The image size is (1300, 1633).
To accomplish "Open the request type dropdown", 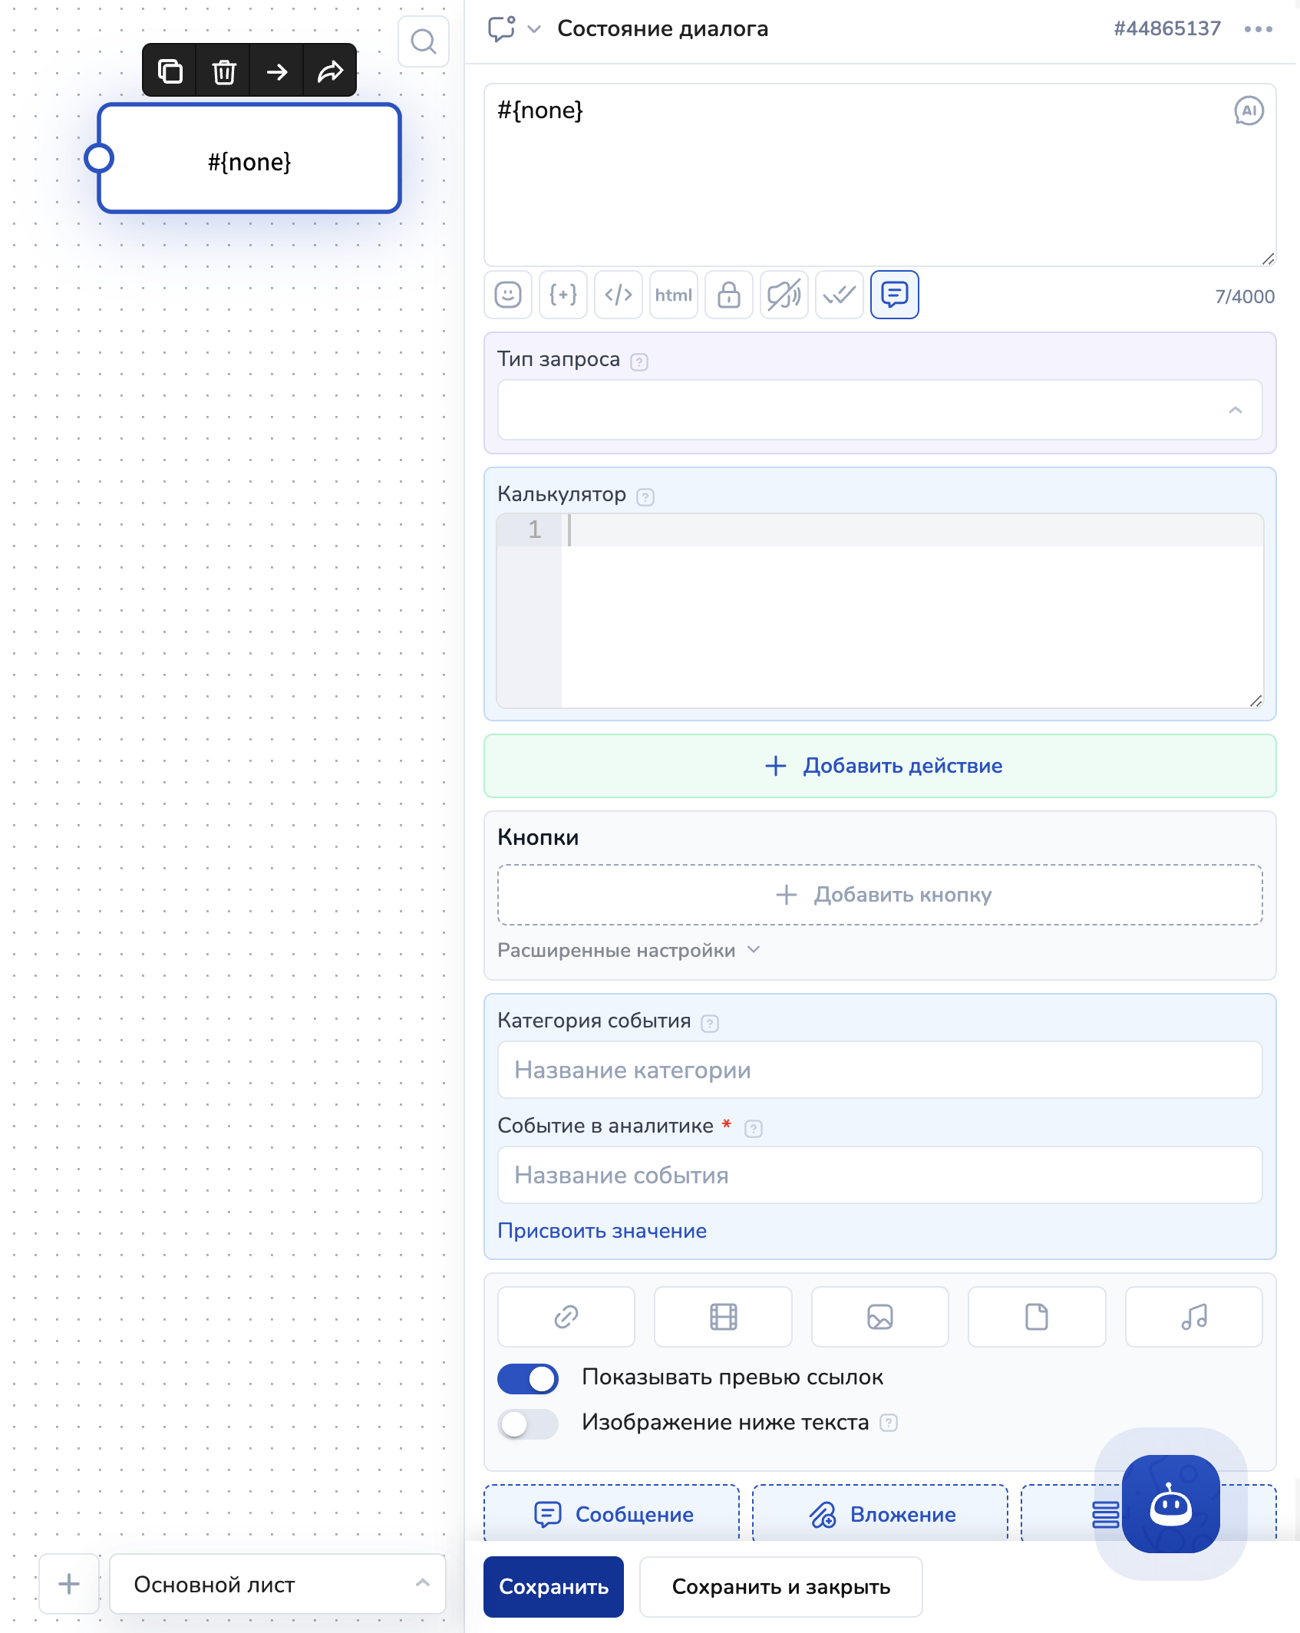I will pyautogui.click(x=879, y=410).
